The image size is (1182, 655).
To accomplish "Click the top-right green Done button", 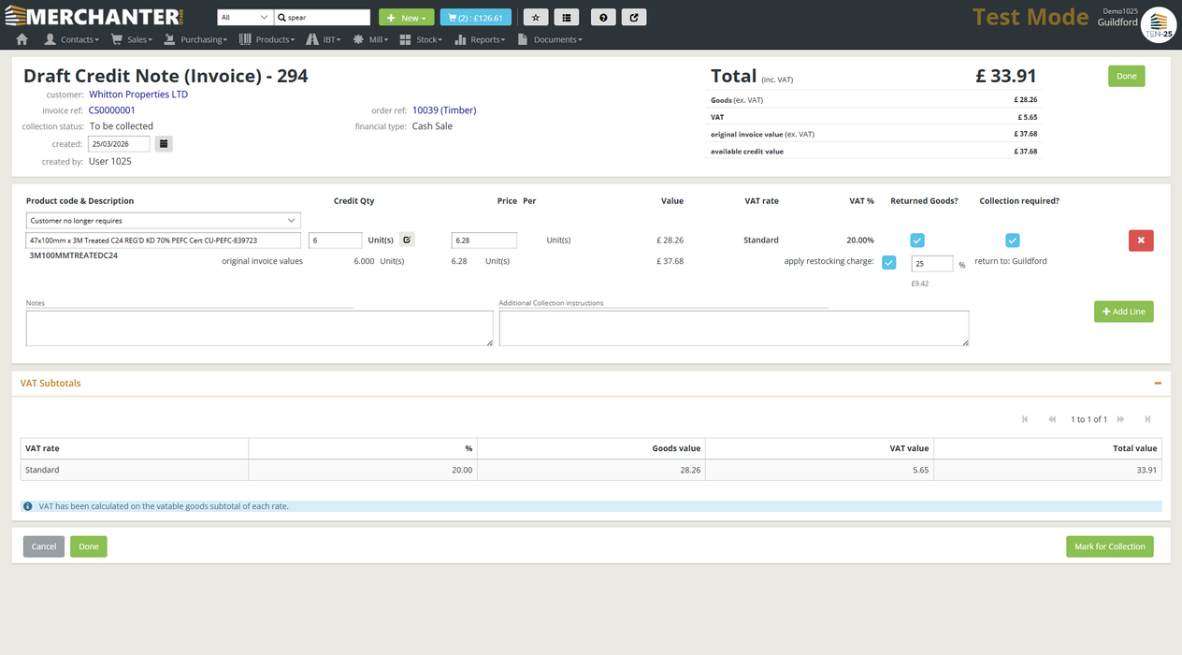I will [x=1126, y=77].
